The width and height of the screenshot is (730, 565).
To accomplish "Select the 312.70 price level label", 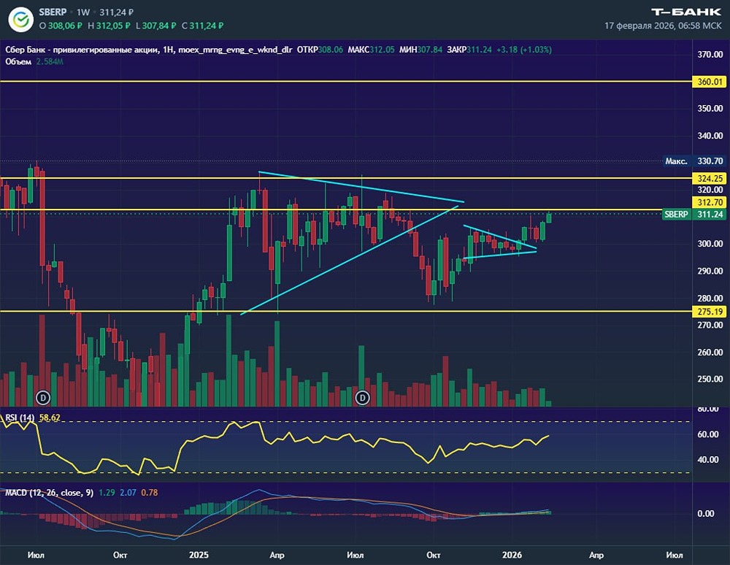I will coord(710,202).
